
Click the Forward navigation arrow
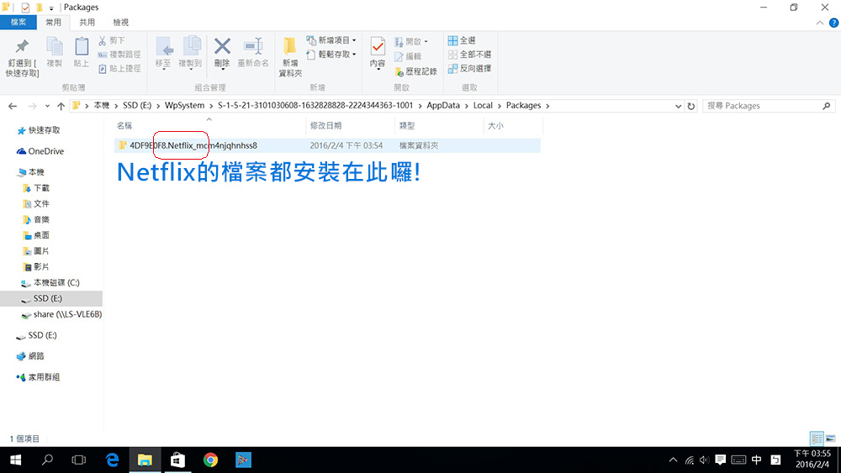click(x=32, y=106)
